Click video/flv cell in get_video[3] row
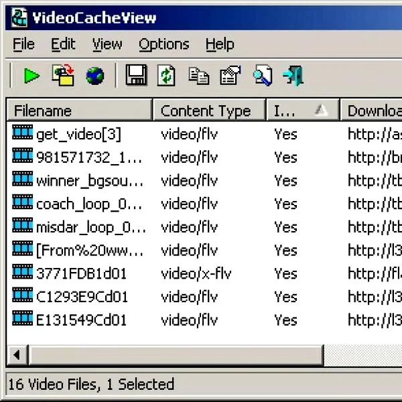This screenshot has height=402, width=402. pyautogui.click(x=189, y=135)
